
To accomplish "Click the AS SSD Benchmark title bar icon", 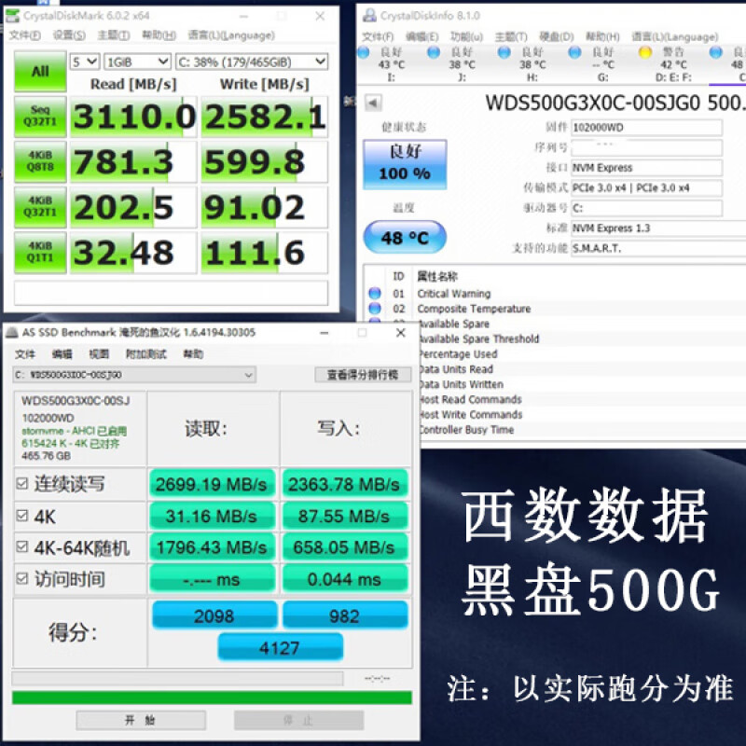I will 12,332.
